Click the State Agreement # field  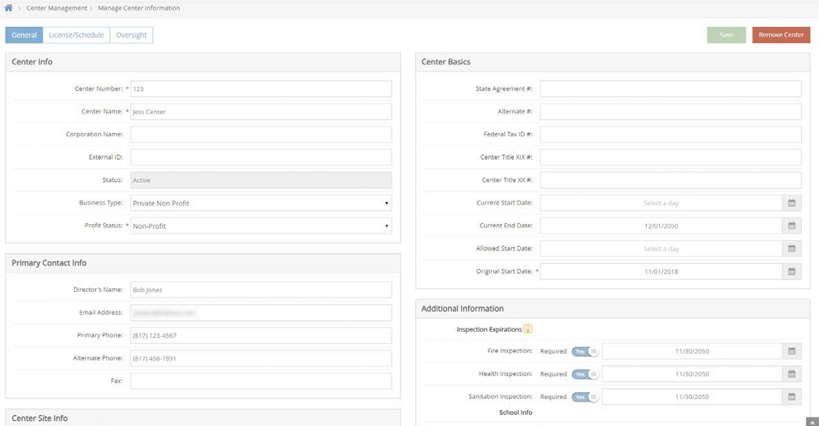click(671, 89)
